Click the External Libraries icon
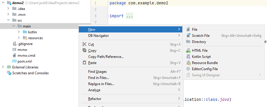267x107 pixels. [9, 67]
